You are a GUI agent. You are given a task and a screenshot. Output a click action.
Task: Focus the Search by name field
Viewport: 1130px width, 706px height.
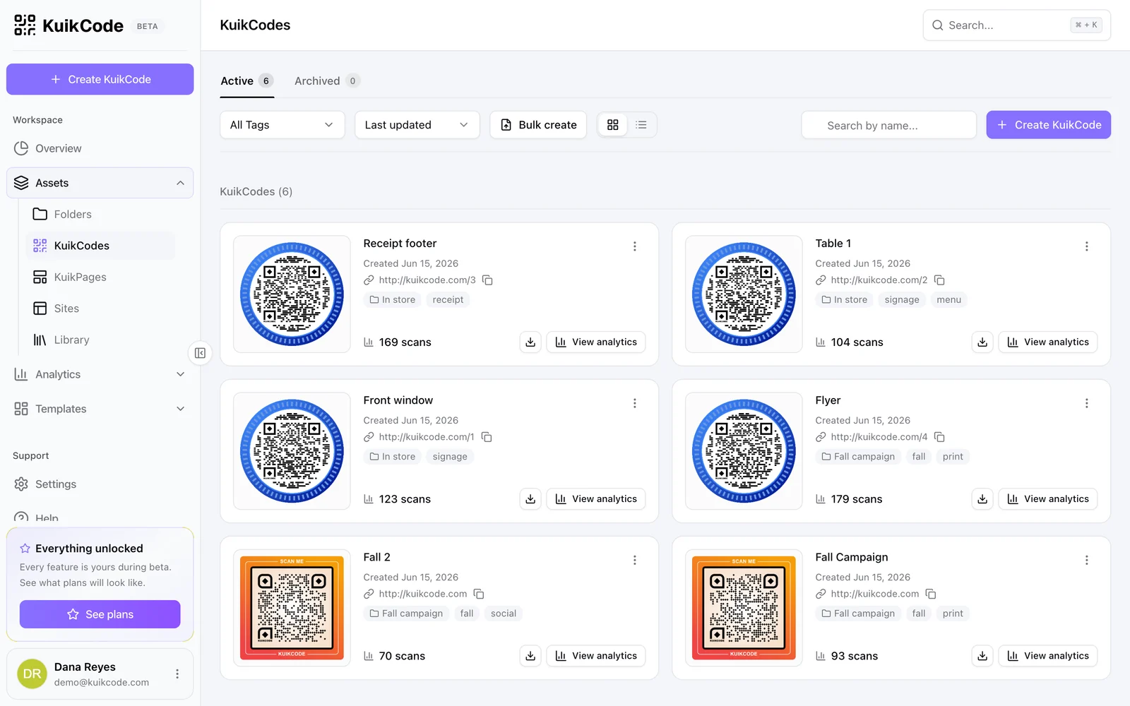click(889, 125)
